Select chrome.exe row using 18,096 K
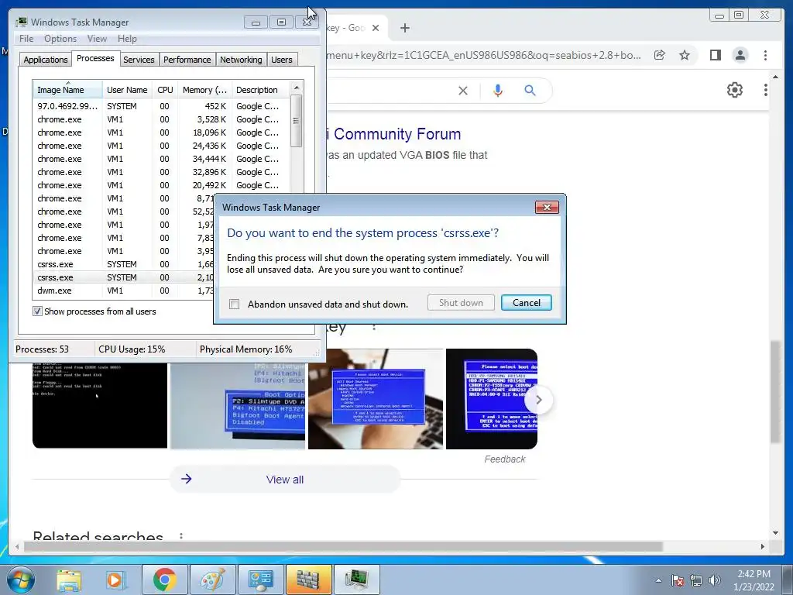Screen dimensions: 793x595 (162, 132)
